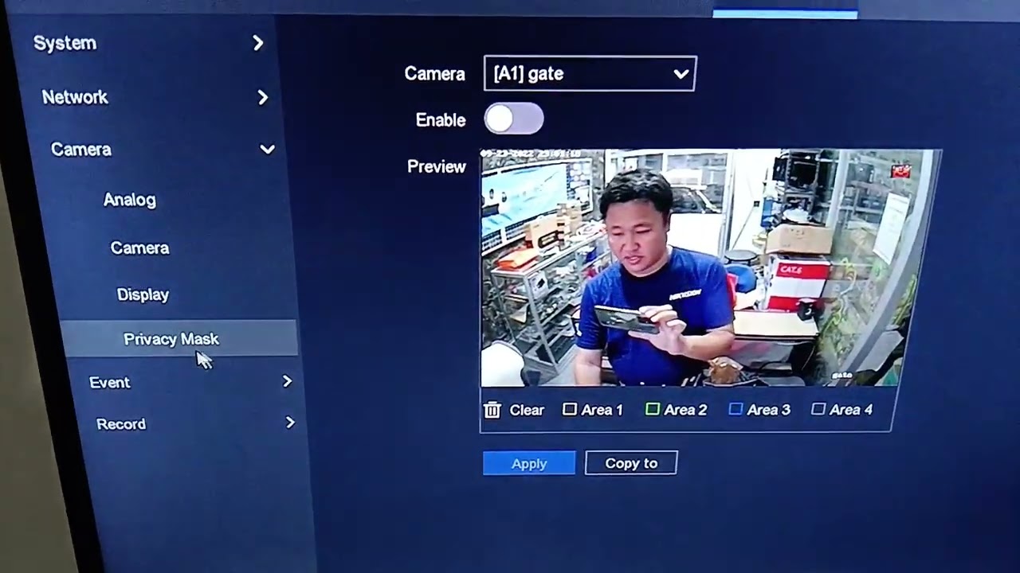1020x573 pixels.
Task: Click the blue Apply button
Action: click(529, 463)
